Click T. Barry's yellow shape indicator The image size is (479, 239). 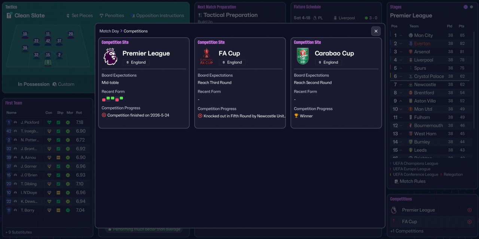tap(58, 210)
